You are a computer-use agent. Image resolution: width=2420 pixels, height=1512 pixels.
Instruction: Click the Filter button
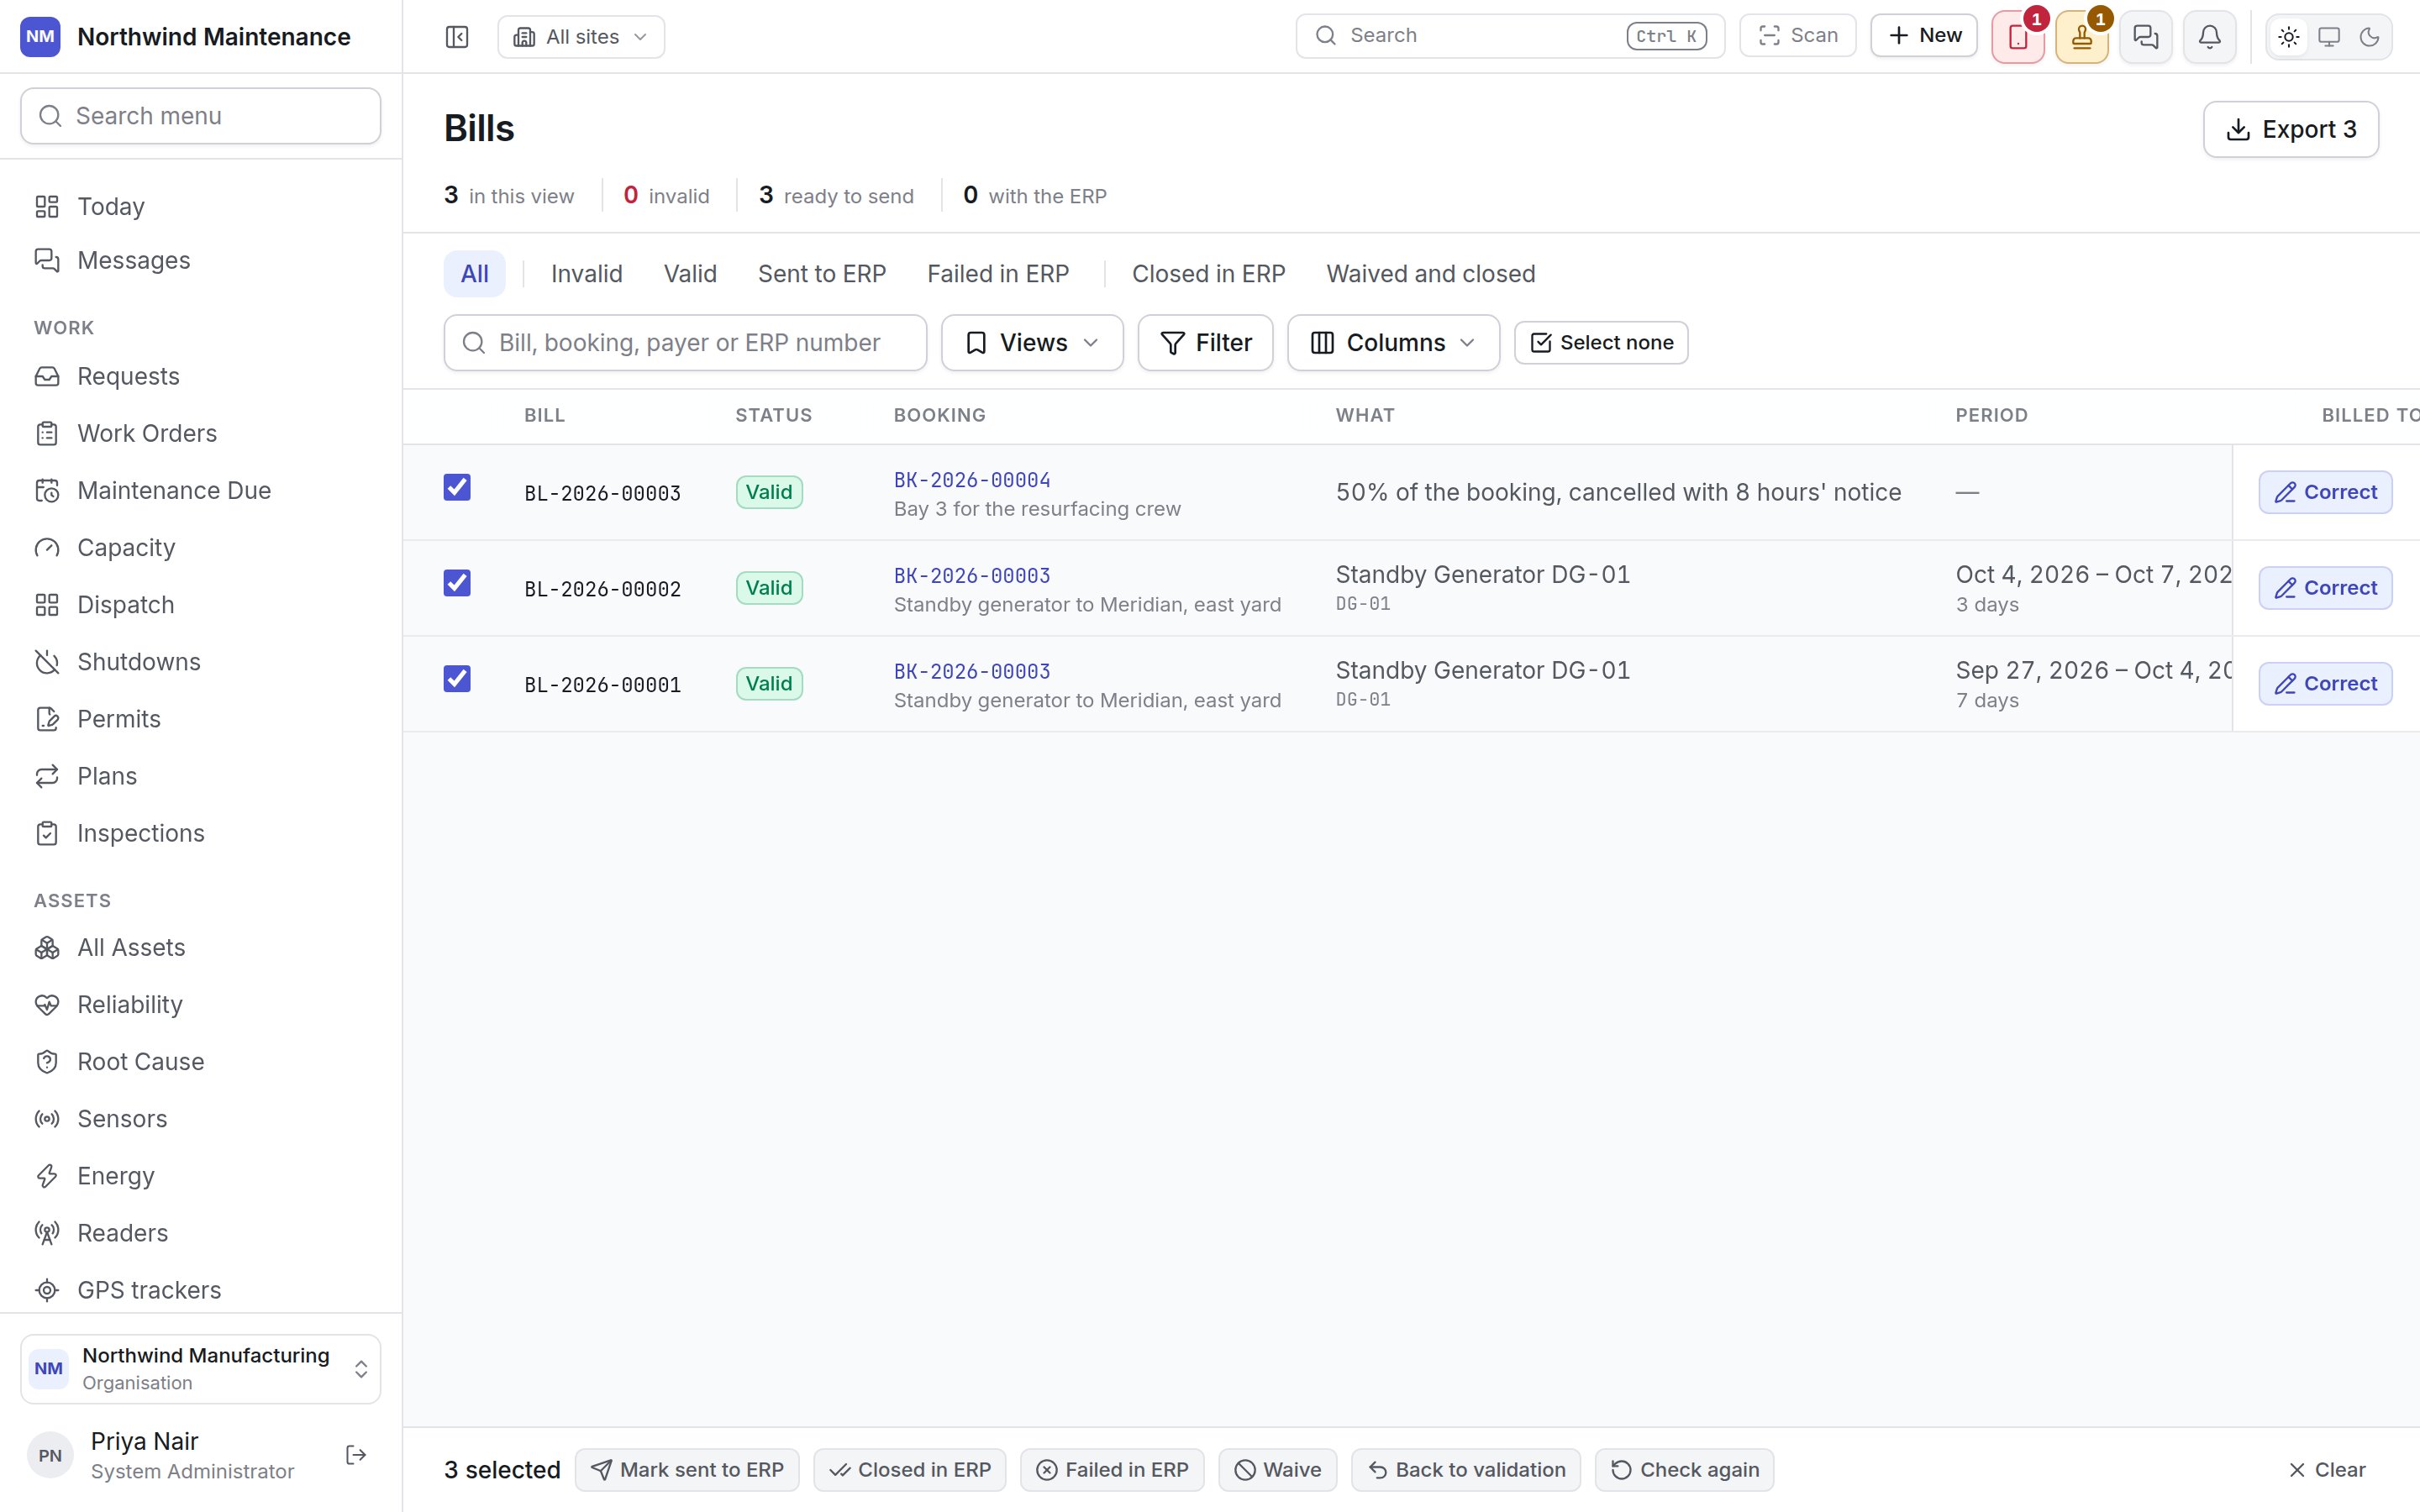click(1205, 343)
